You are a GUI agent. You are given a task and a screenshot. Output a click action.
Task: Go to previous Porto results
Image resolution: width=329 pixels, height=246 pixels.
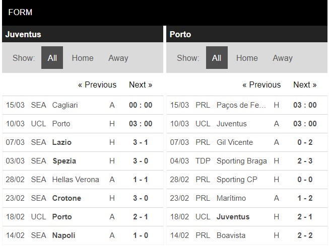261,85
